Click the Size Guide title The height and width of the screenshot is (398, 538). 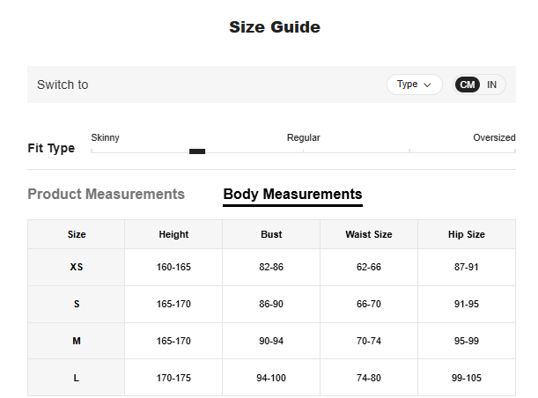[x=275, y=27]
